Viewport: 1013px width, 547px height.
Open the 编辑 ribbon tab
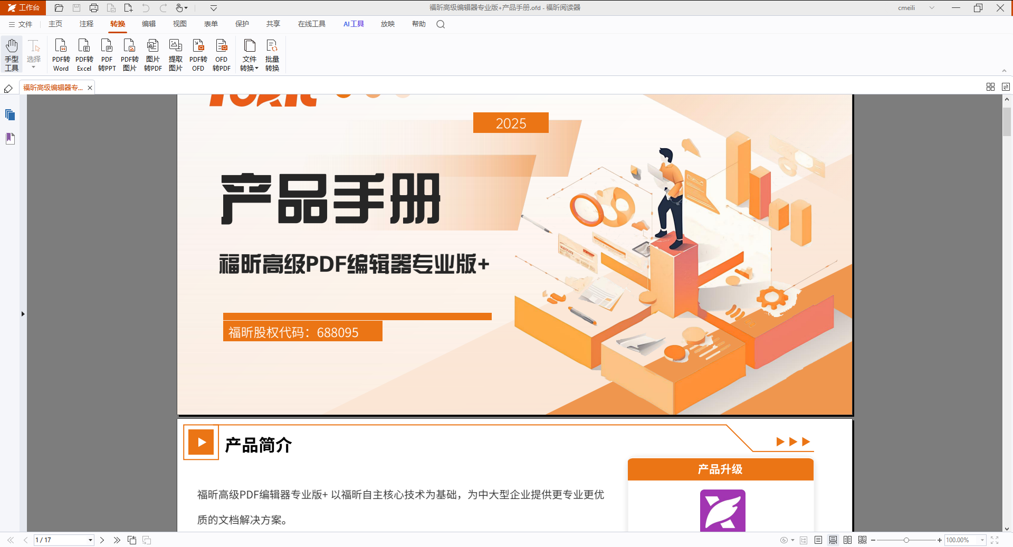point(149,24)
